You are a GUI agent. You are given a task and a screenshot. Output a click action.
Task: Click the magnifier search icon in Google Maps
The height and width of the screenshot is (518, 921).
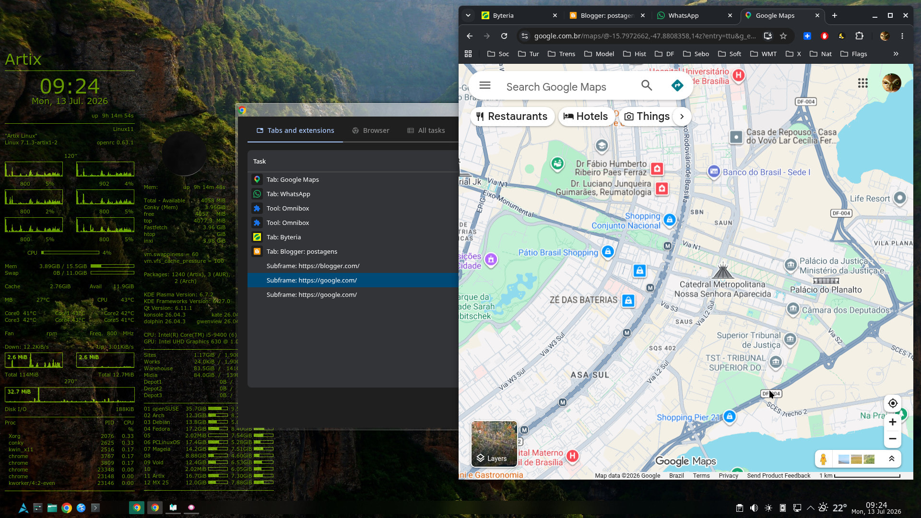[x=647, y=85]
